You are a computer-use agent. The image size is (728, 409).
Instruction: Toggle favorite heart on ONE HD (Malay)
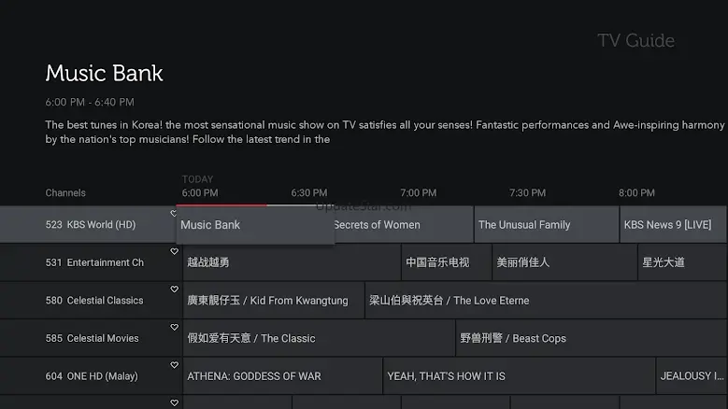click(x=174, y=365)
